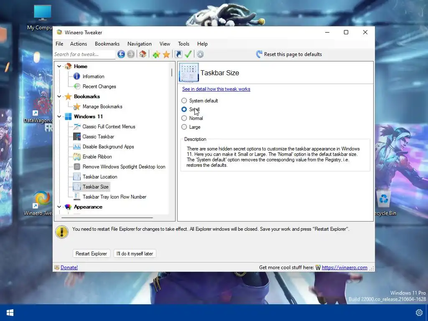Open bookmarks with the gold star icon
Viewport: 428px width, 321px height.
coord(166,55)
